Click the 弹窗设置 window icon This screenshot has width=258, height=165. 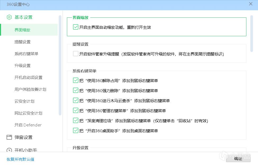(x=9, y=137)
